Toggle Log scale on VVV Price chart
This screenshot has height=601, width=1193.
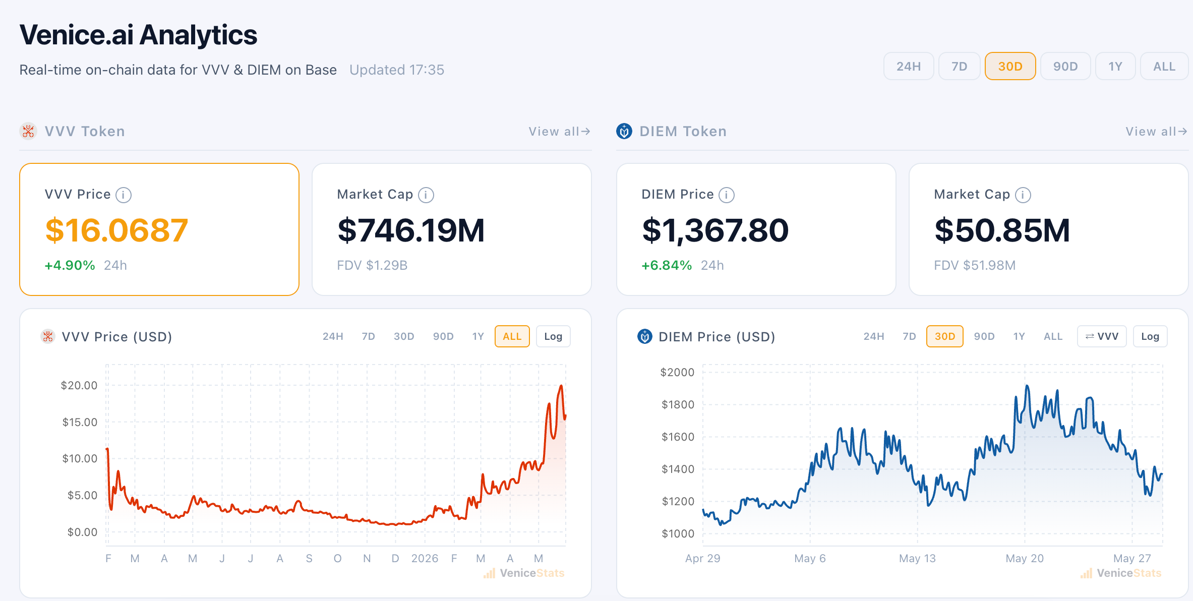[x=553, y=336]
